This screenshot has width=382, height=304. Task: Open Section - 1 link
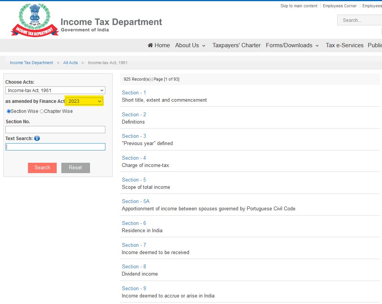(x=134, y=93)
